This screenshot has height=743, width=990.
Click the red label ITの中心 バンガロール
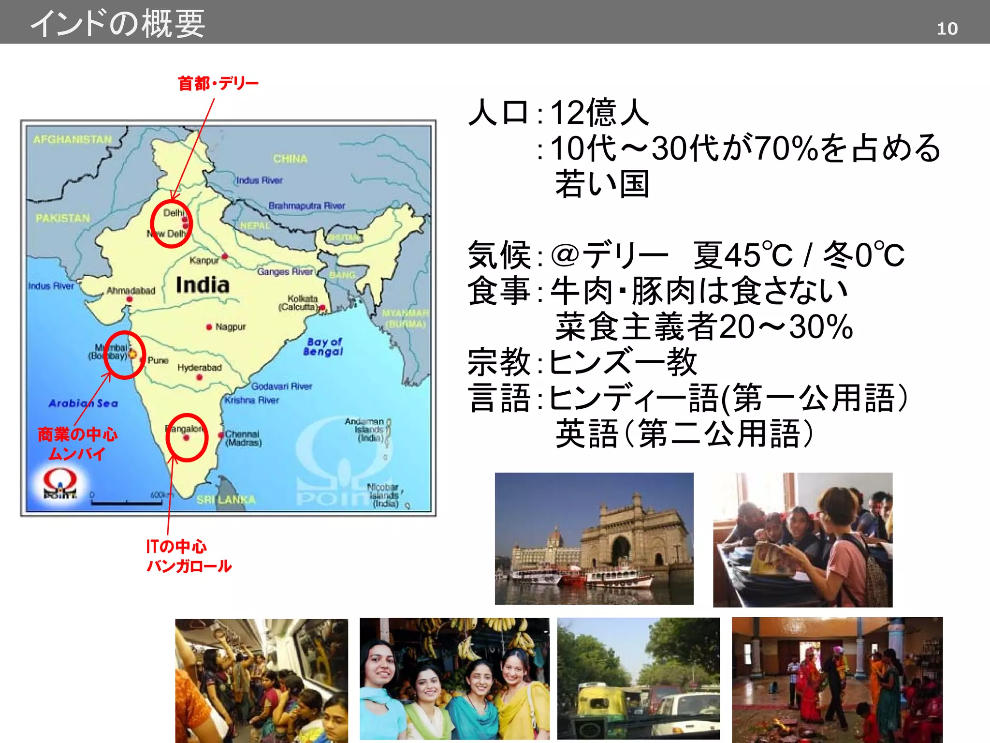[x=189, y=556]
